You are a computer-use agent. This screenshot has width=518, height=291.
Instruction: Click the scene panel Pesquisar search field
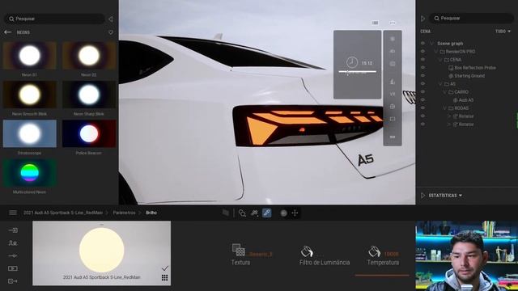point(471,18)
